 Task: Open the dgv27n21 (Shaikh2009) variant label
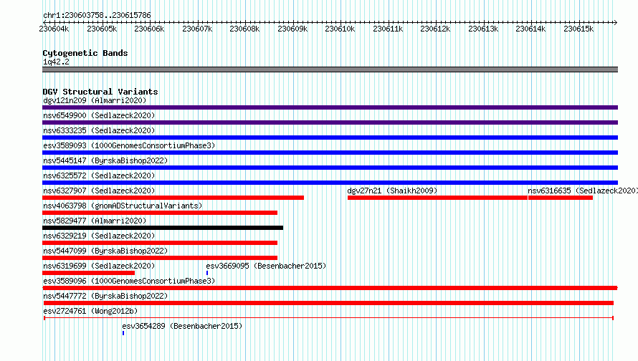point(392,191)
